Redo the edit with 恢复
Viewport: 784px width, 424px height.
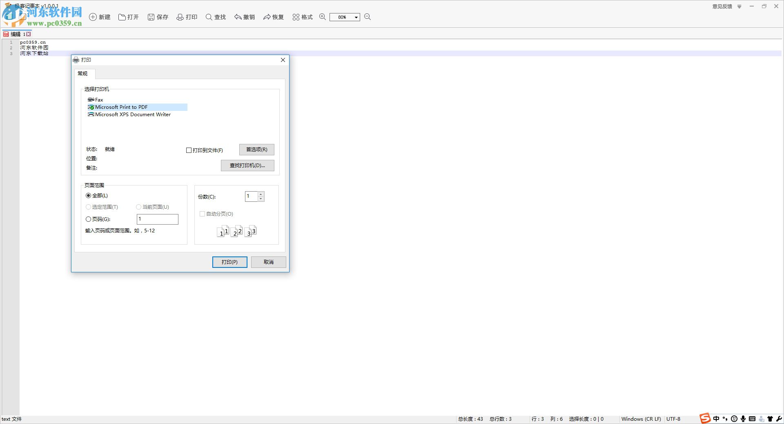click(274, 17)
